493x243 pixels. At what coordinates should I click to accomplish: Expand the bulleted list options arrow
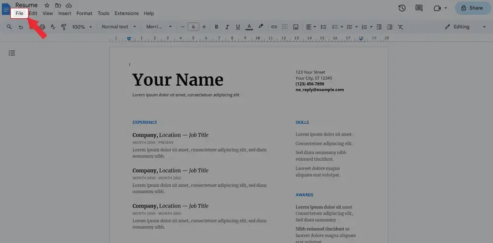coord(356,27)
